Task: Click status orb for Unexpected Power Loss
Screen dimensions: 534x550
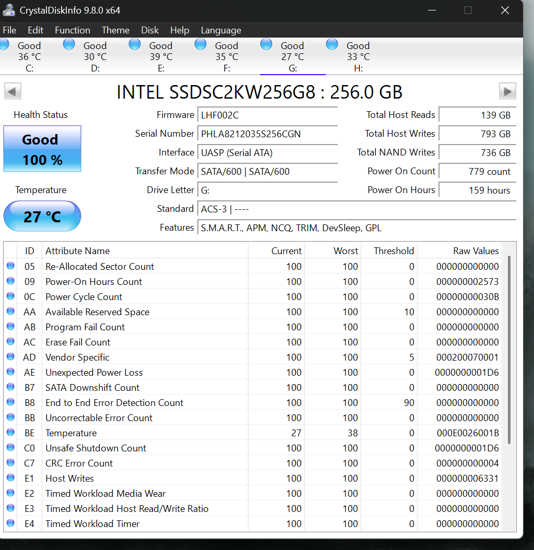Action: (10, 372)
